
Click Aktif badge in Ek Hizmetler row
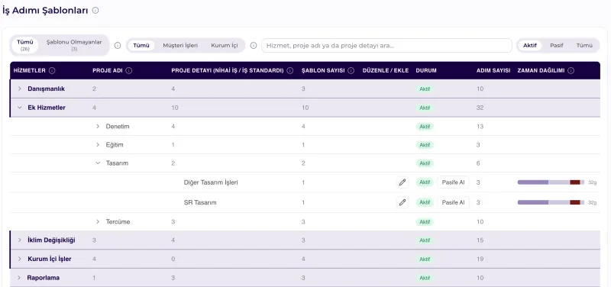(x=425, y=108)
